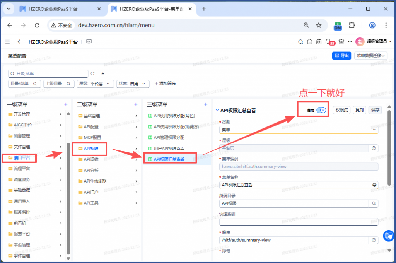Open the 状态 启用 filter dropdown

click(x=133, y=84)
